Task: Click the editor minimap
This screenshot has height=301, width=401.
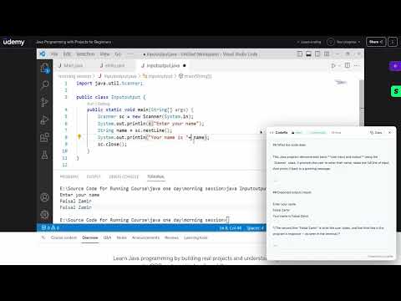Action: [x=341, y=82]
